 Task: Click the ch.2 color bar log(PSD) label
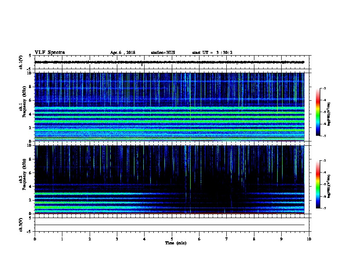click(x=329, y=187)
